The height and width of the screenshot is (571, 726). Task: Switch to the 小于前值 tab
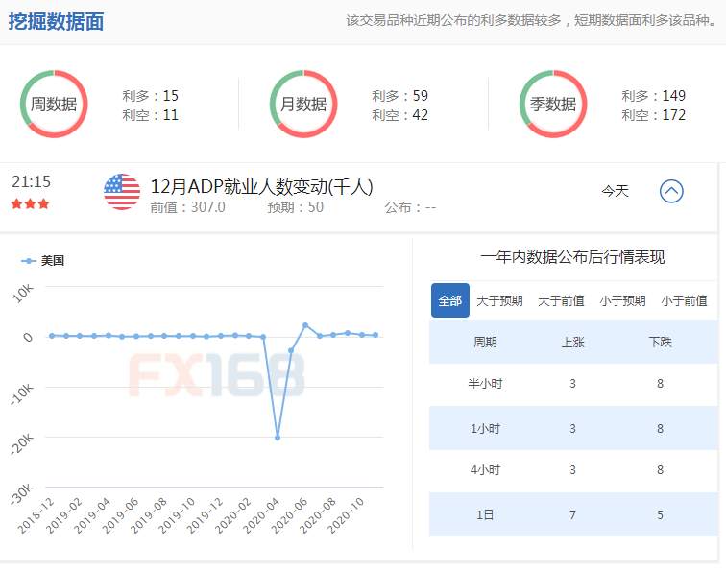pyautogui.click(x=685, y=300)
